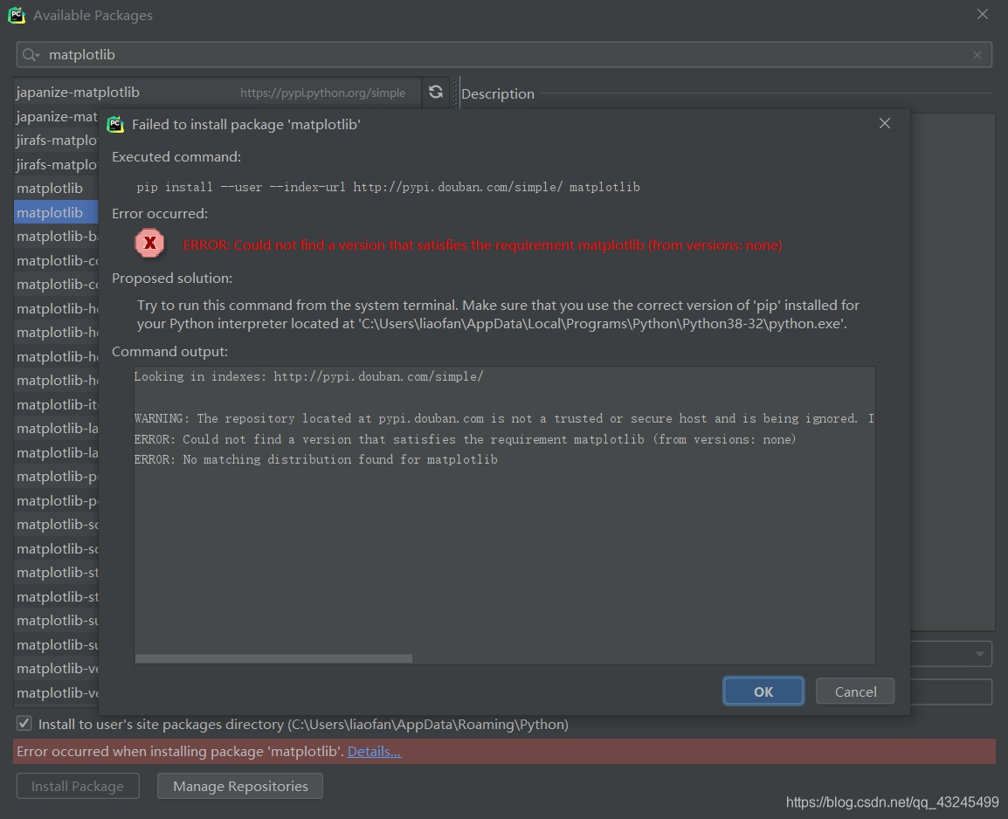
Task: Click the Proposed solution paragraph text
Action: point(498,314)
